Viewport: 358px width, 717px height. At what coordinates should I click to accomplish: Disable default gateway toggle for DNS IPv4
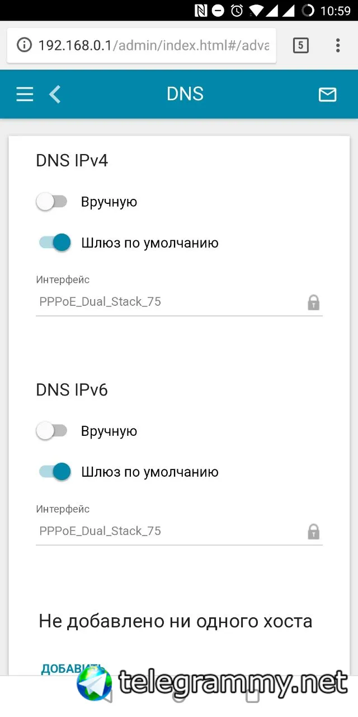pyautogui.click(x=55, y=243)
